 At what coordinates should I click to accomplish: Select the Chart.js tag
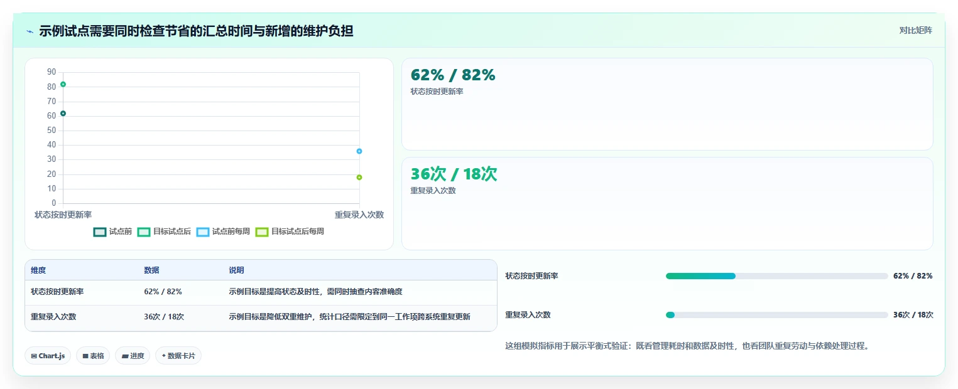48,356
